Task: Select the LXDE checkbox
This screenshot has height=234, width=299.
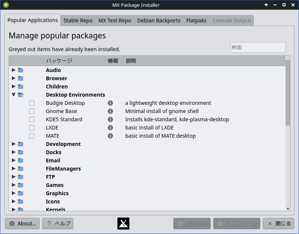Action: tap(32, 128)
